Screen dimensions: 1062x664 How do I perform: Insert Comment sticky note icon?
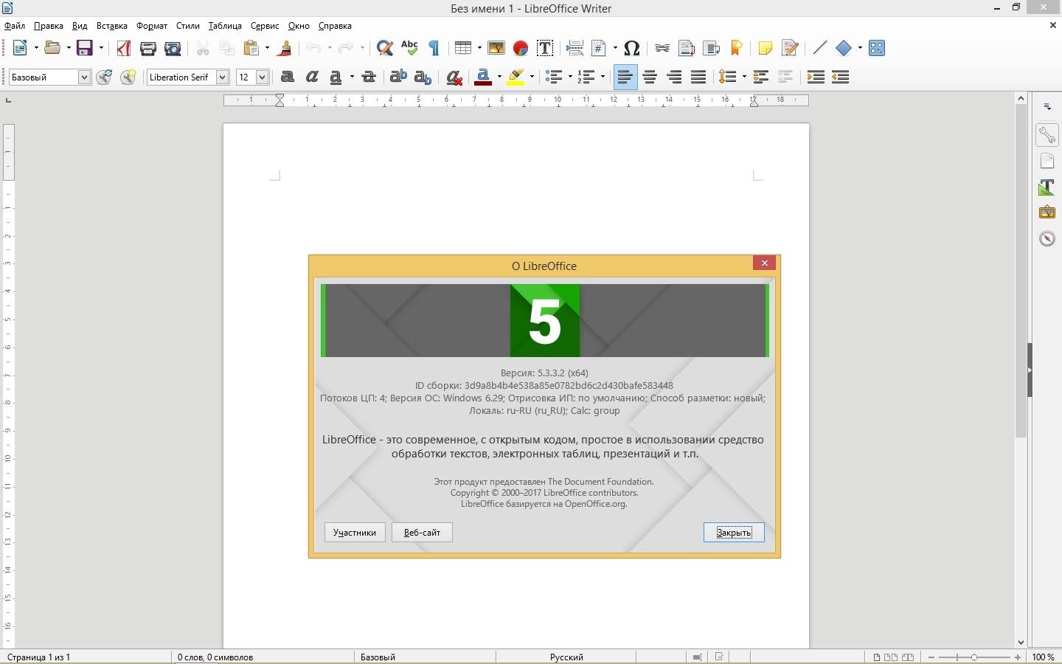click(x=766, y=48)
